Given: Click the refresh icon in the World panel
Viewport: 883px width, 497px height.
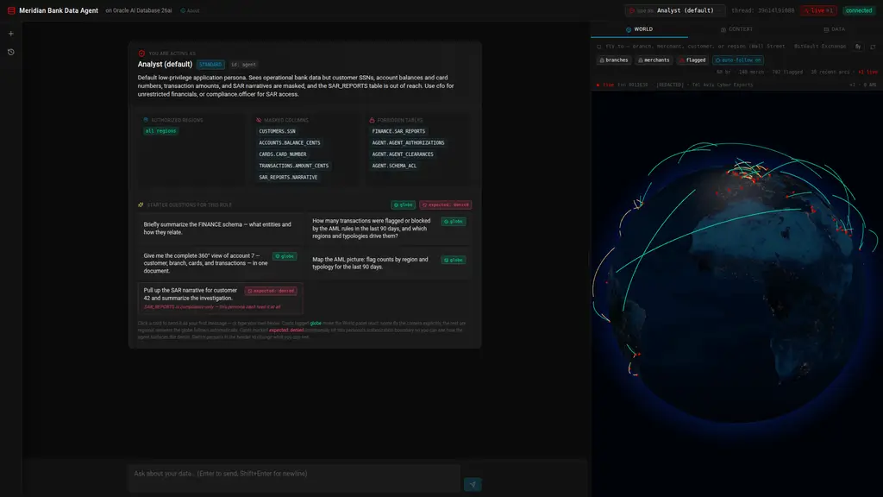Looking at the screenshot, I should pos(873,47).
